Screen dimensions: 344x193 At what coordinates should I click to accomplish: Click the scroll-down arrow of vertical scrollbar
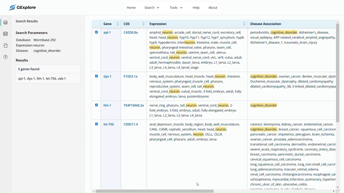coord(338,187)
